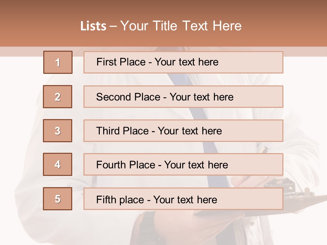The height and width of the screenshot is (245, 327).
Task: Click the bold word Lists in title
Action: (93, 26)
